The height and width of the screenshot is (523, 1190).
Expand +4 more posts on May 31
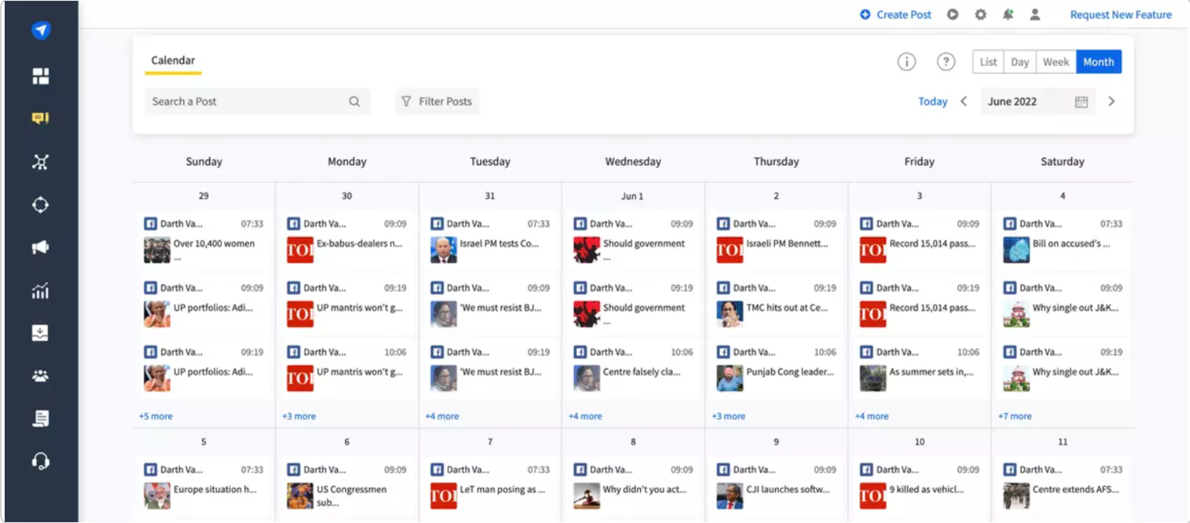pyautogui.click(x=442, y=416)
